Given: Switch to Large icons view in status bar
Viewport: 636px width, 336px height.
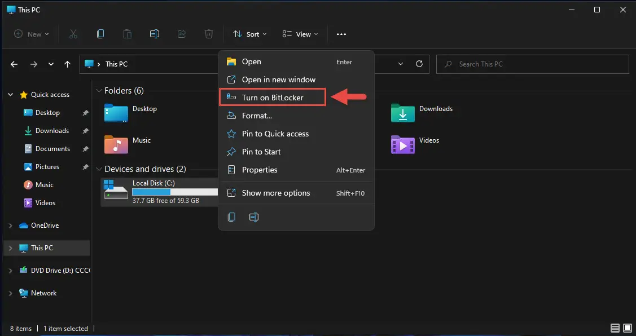Looking at the screenshot, I should click(x=627, y=328).
